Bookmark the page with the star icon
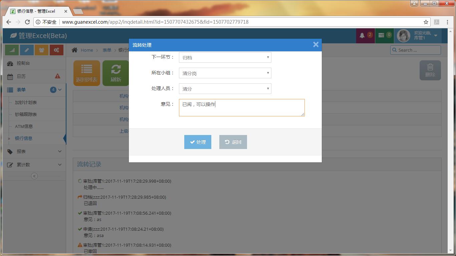Screen dimensions: 456x256 pyautogui.click(x=426, y=22)
